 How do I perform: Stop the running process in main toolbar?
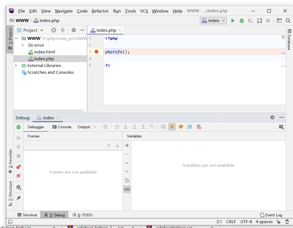[268, 21]
